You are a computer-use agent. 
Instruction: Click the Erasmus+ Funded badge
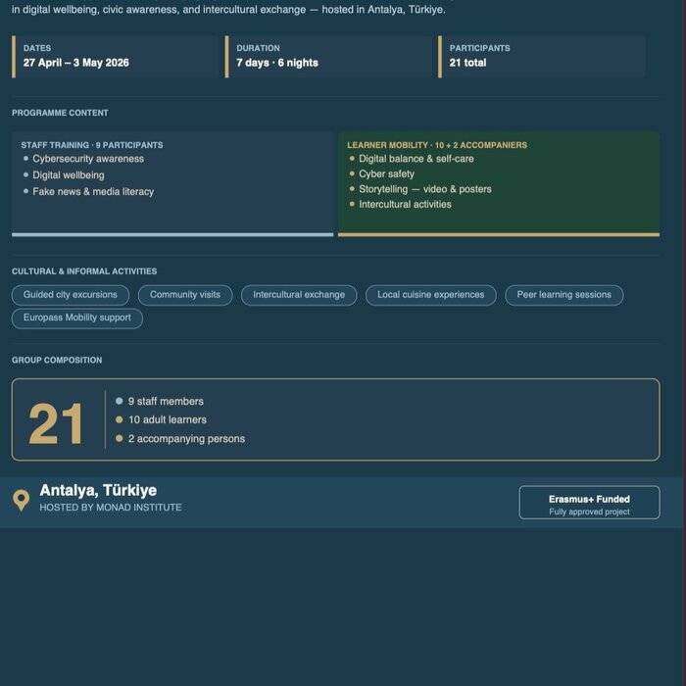[589, 503]
